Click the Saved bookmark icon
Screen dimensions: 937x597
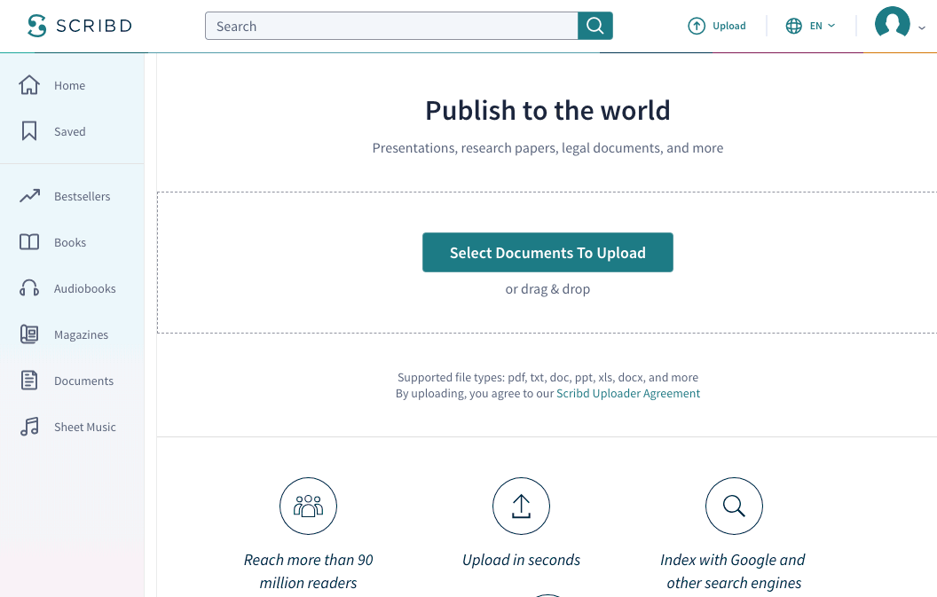29,131
